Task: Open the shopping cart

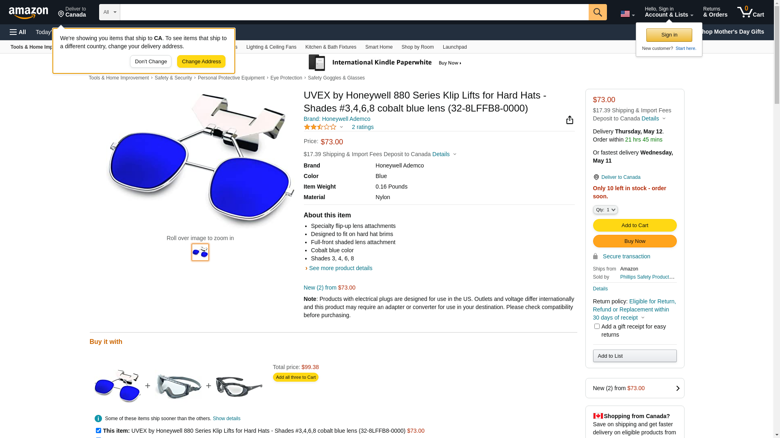Action: 751,12
